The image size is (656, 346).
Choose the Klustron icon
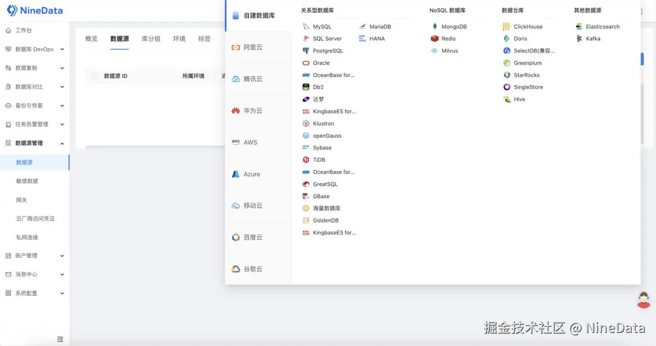[306, 124]
